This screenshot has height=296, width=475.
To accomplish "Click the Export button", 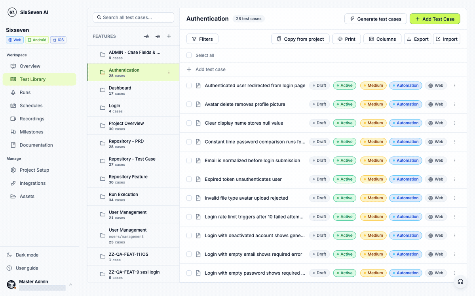I will (418, 39).
